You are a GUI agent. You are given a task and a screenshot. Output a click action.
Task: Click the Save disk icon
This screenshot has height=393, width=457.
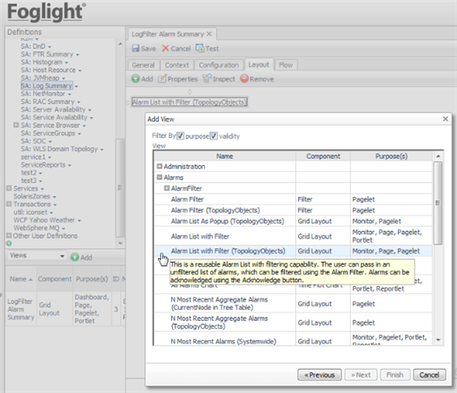(x=135, y=48)
